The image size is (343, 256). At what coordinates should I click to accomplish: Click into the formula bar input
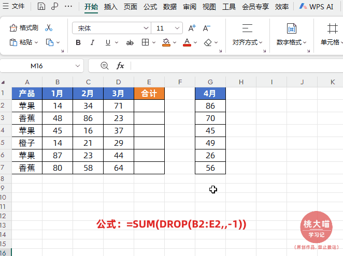(x=237, y=66)
